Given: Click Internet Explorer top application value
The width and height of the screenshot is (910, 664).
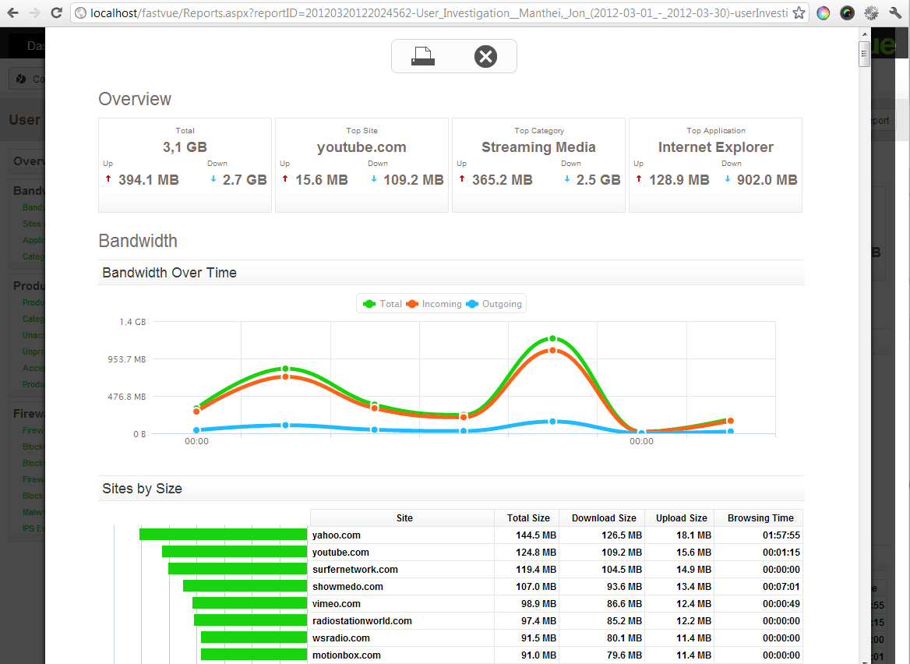Looking at the screenshot, I should click(x=715, y=147).
